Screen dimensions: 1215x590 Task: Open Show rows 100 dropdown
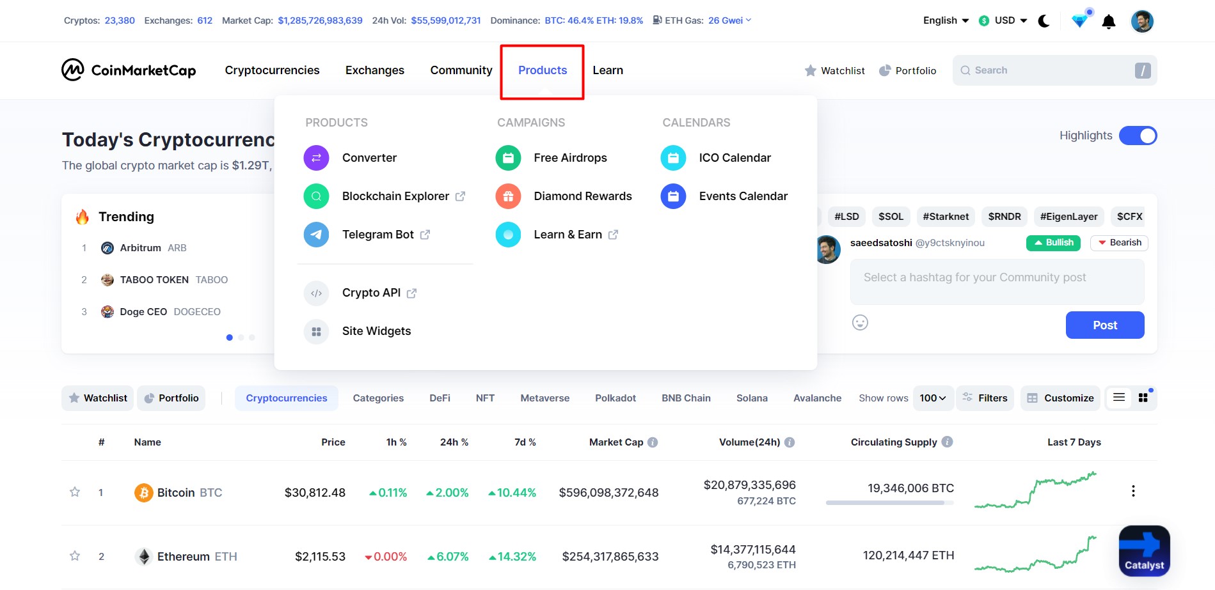933,398
